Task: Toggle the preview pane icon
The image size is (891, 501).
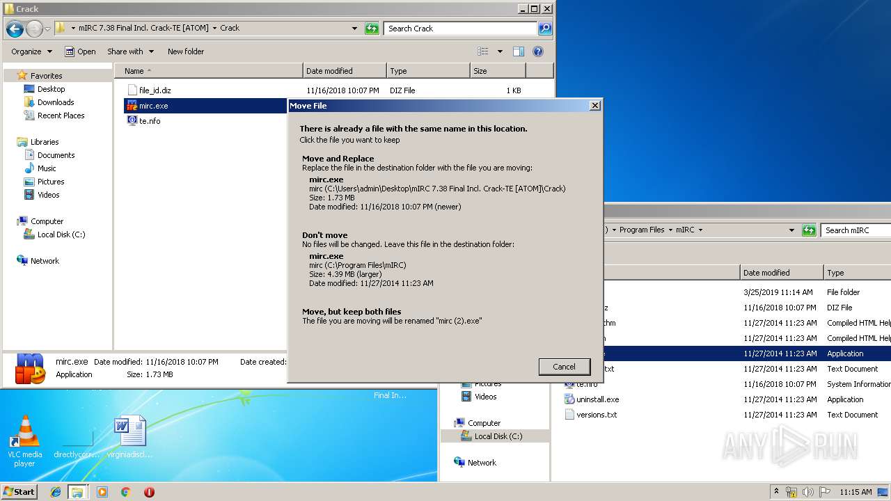Action: coord(518,51)
